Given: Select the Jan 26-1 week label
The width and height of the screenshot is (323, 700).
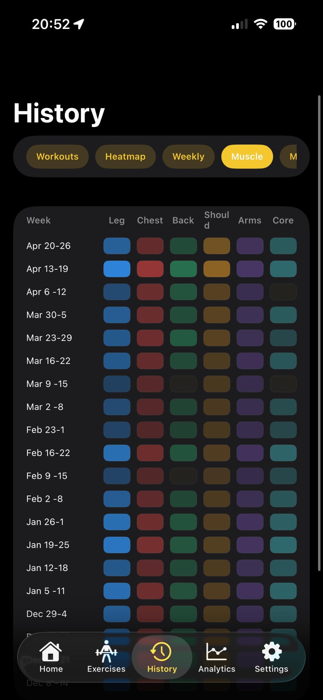Looking at the screenshot, I should (x=45, y=522).
